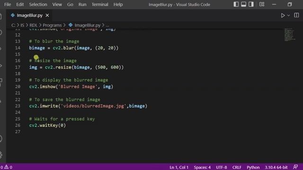Click the comment '# To blur the image'
303x170 pixels.
[x=54, y=41]
